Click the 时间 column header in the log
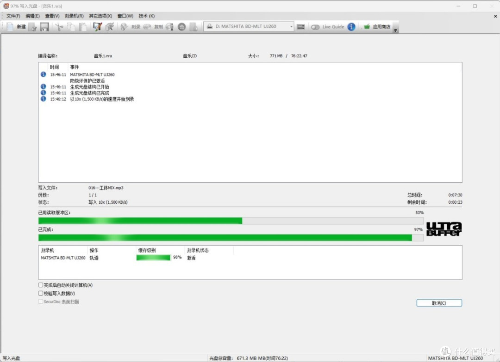Image resolution: width=500 pixels, height=362 pixels. tap(54, 67)
